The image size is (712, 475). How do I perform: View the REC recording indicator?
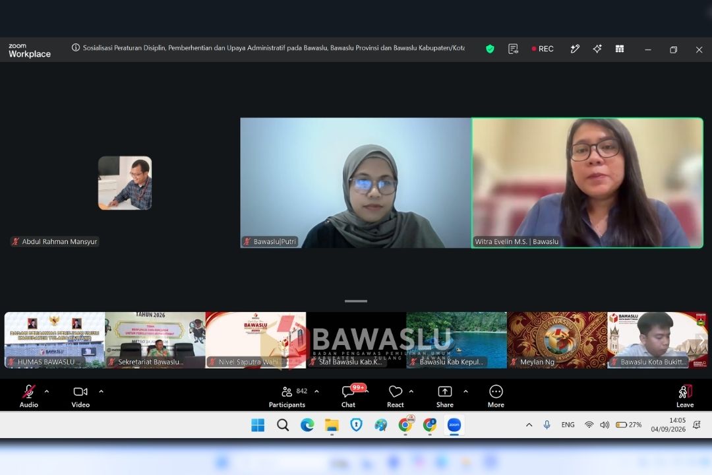coord(543,49)
